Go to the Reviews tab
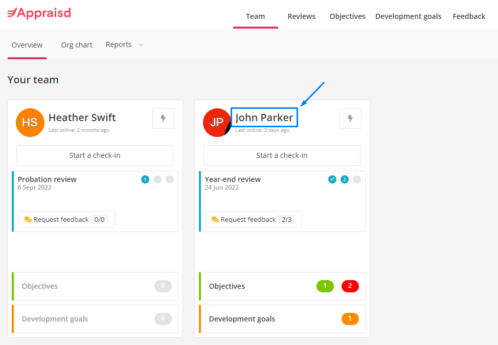 click(301, 16)
